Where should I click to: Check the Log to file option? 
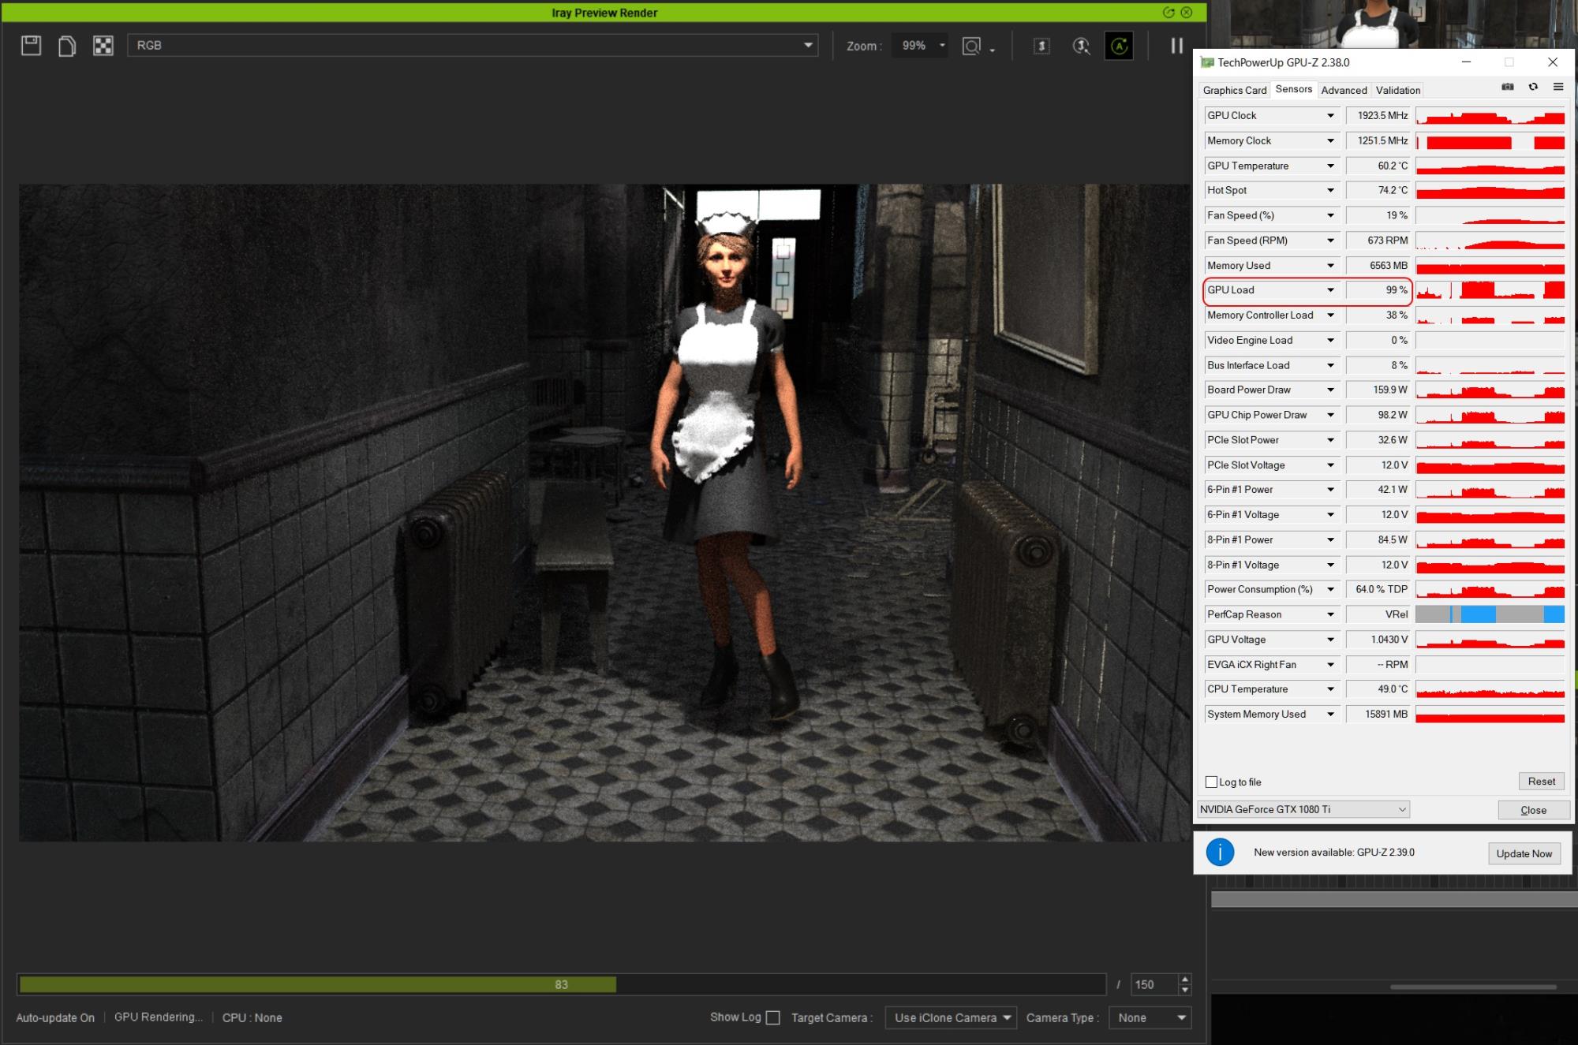(1212, 782)
